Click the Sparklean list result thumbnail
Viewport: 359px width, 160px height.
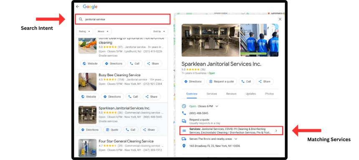pos(88,115)
